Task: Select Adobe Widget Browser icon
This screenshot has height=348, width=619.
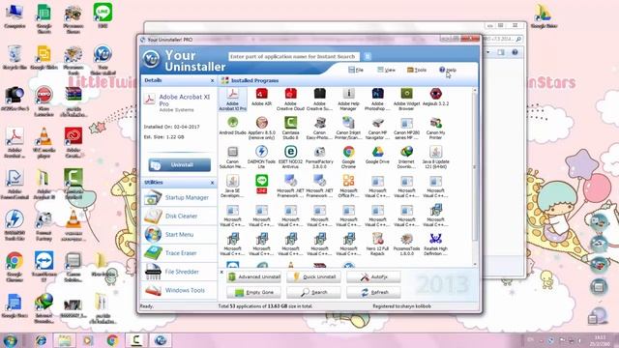Action: pyautogui.click(x=406, y=99)
